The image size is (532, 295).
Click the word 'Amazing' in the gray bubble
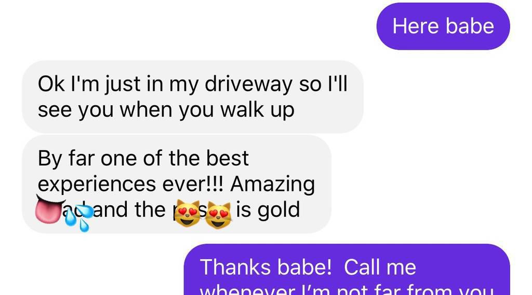273,185
